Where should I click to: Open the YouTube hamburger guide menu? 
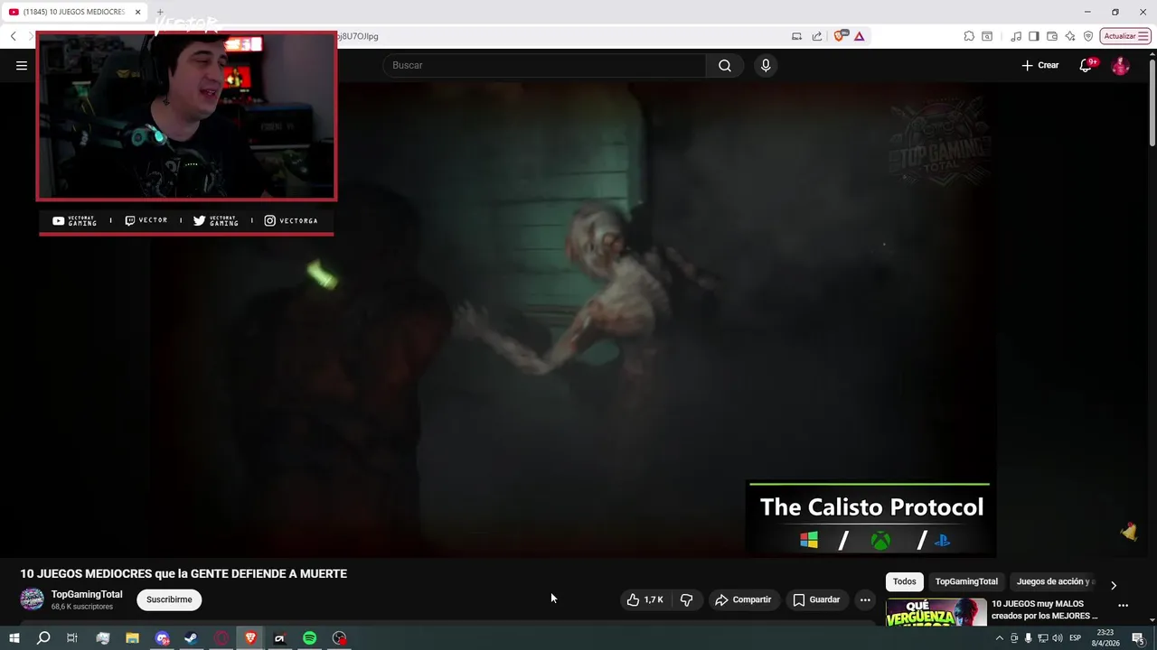coord(22,65)
